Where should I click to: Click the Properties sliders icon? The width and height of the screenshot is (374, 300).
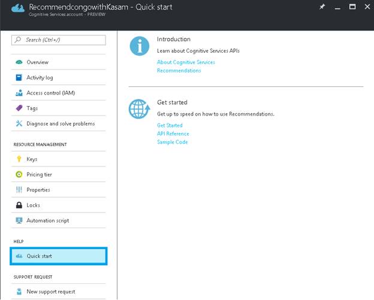(x=19, y=190)
